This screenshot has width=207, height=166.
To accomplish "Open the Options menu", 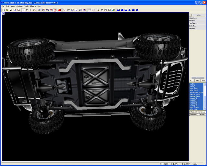I will pyautogui.click(x=19, y=6).
